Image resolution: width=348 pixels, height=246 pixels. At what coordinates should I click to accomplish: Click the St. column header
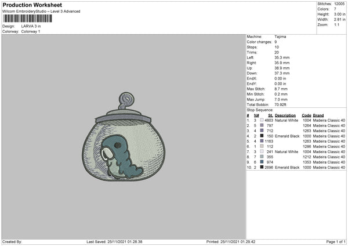point(270,115)
